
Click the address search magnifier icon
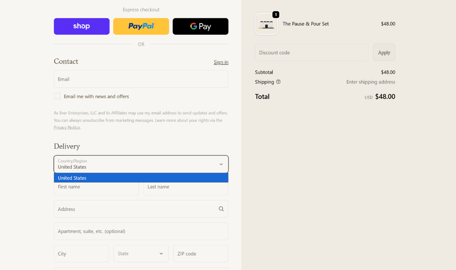(x=221, y=209)
